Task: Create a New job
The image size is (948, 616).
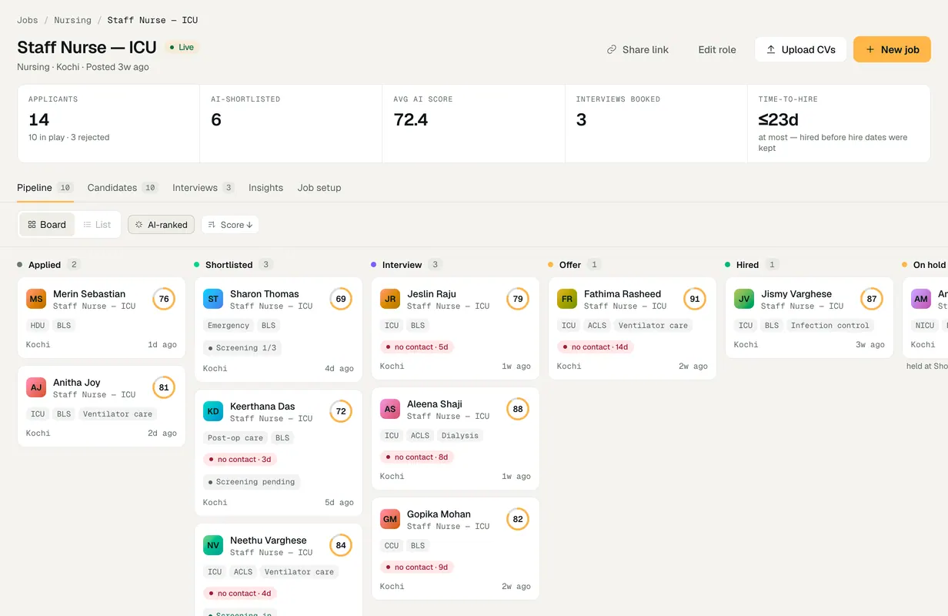Action: coord(892,49)
